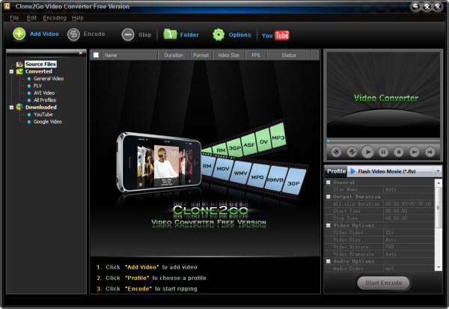Click the Video Converter preview screen
449x309 pixels.
coord(383,95)
